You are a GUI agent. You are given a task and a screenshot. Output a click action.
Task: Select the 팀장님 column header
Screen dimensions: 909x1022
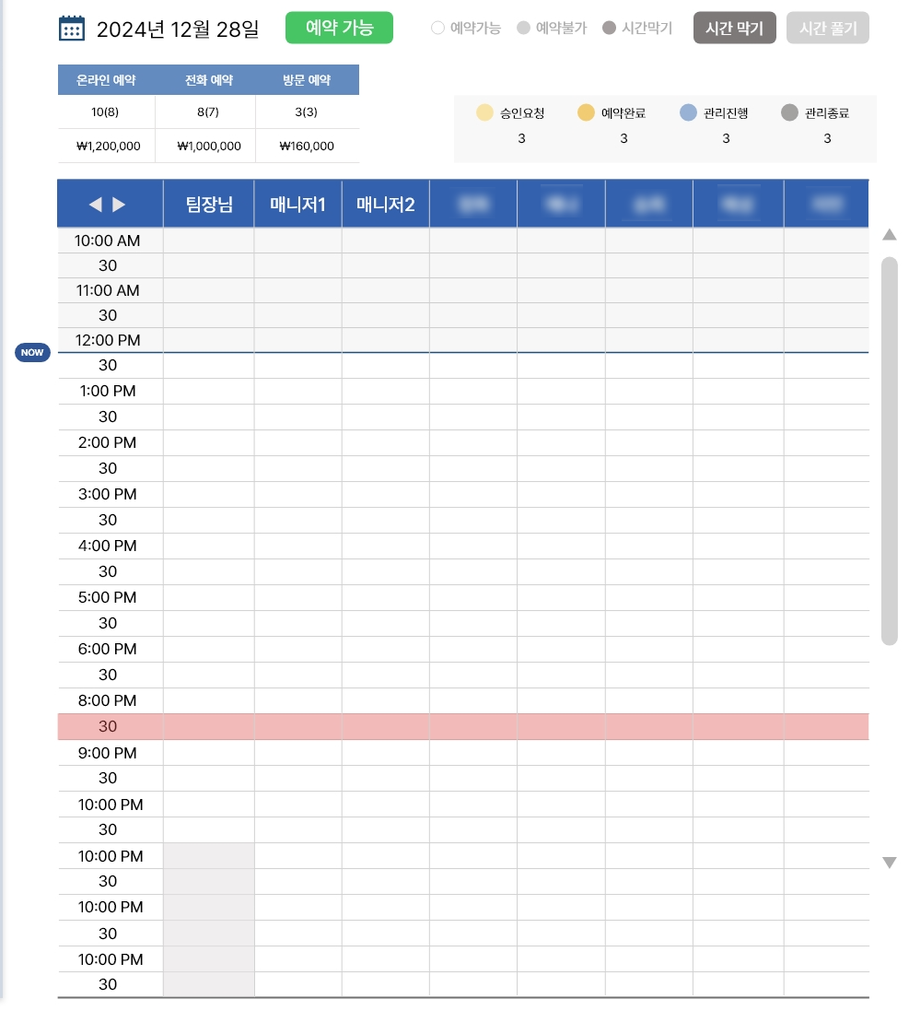pos(208,205)
